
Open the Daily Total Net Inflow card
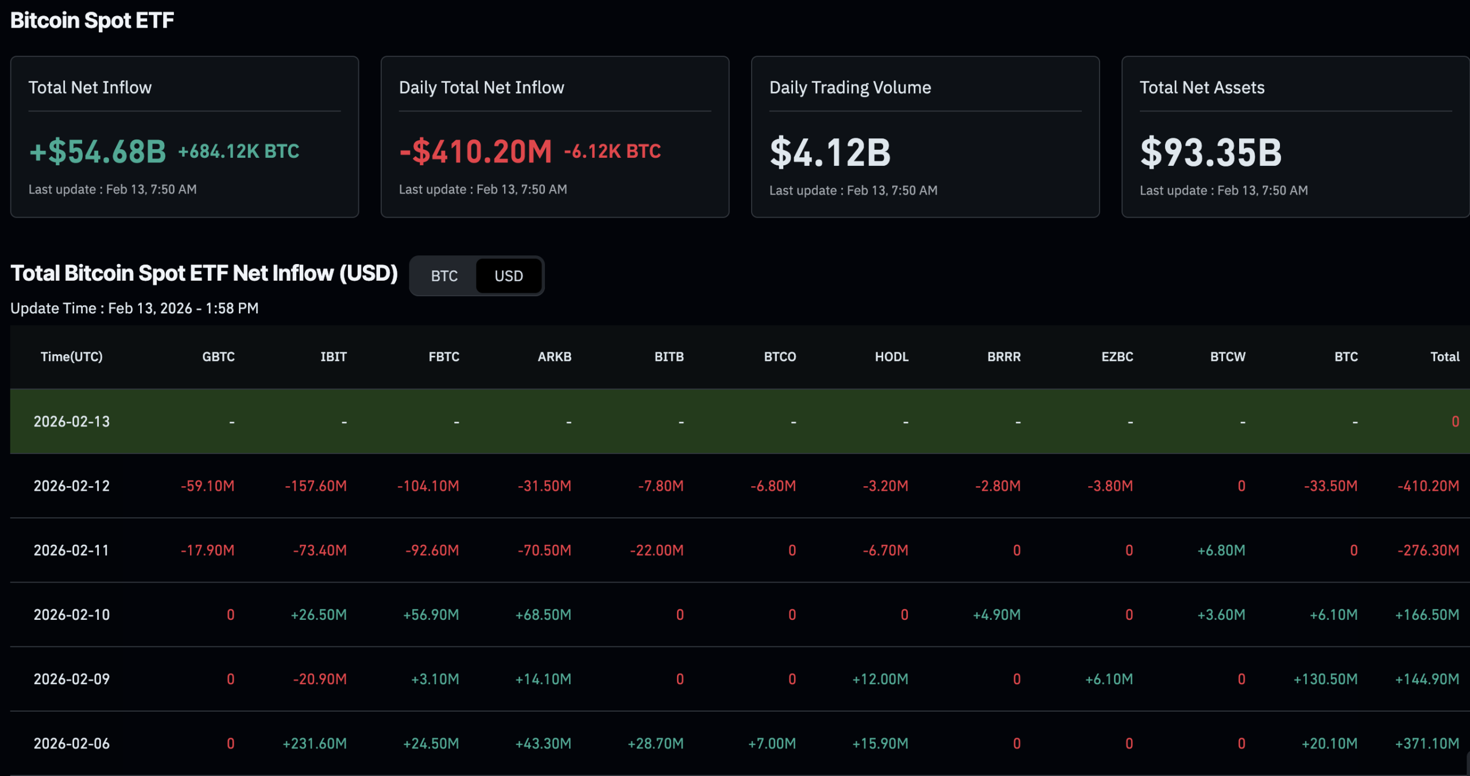555,137
